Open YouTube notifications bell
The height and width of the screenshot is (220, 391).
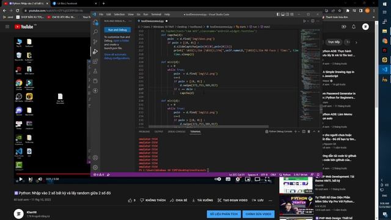[x=354, y=27]
